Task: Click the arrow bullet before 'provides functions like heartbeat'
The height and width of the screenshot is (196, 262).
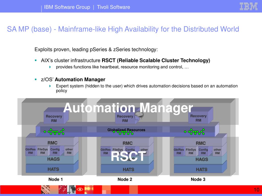Action: [50, 67]
